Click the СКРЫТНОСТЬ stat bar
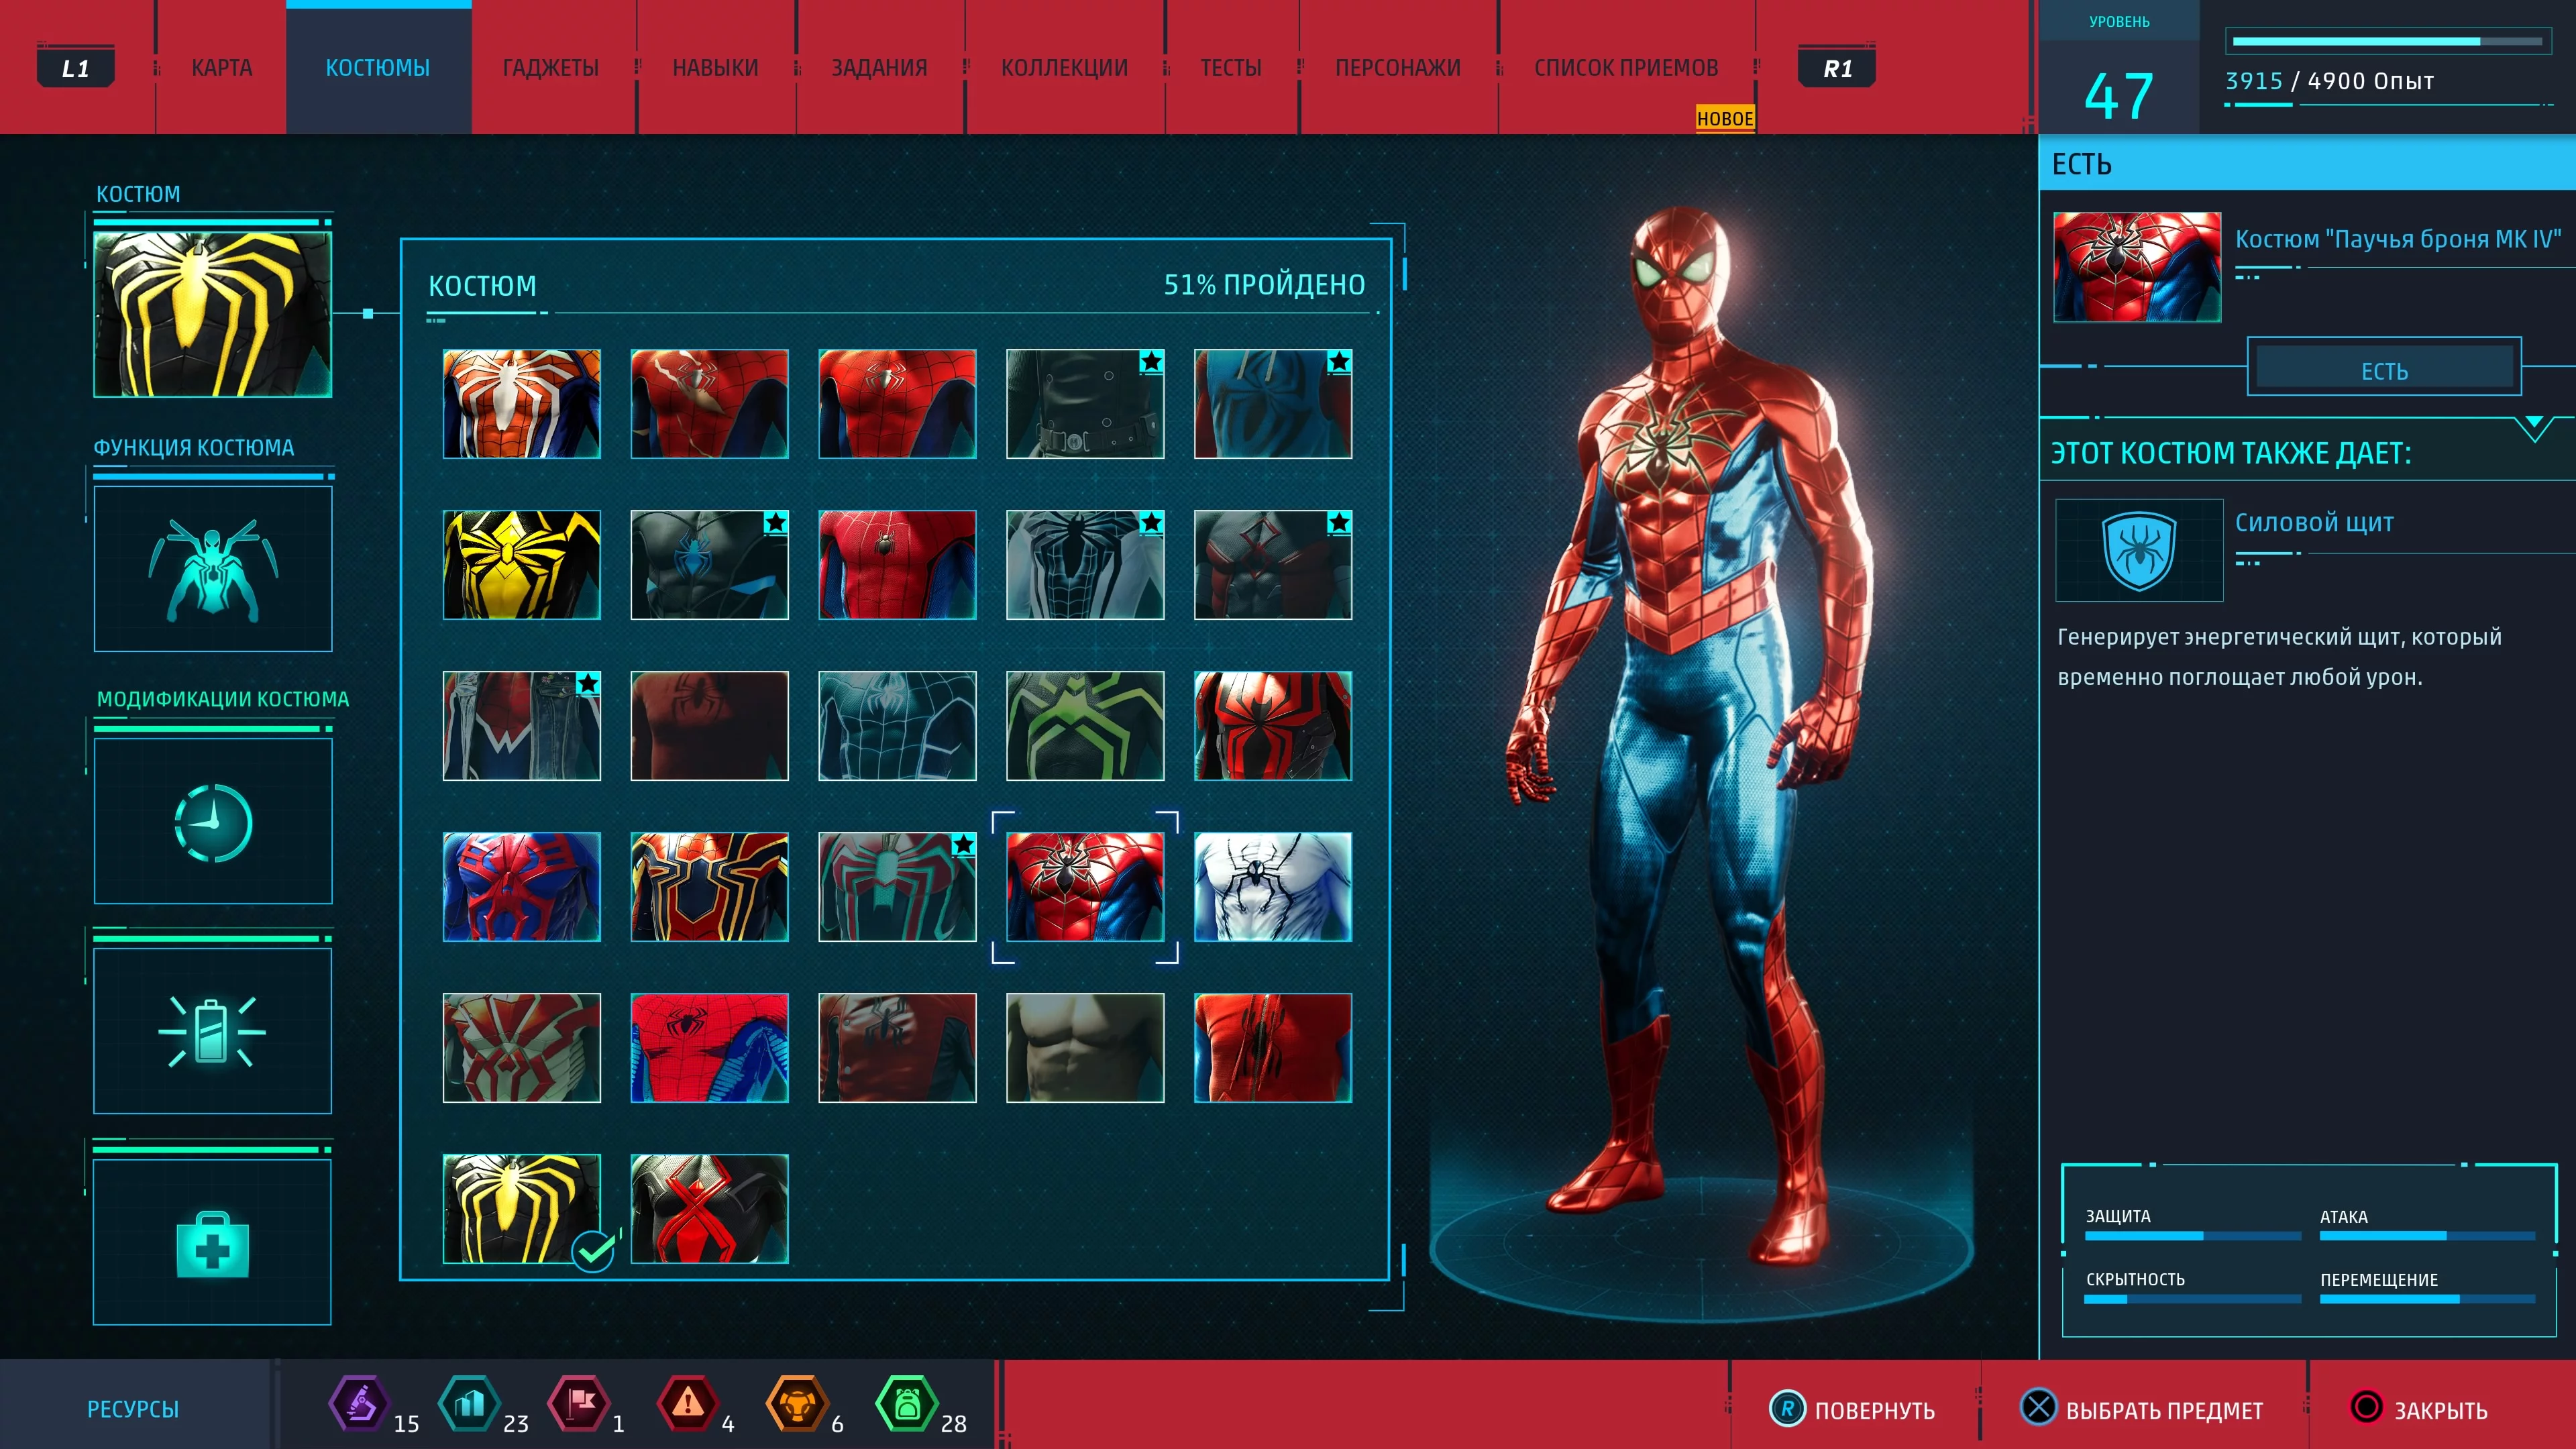The width and height of the screenshot is (2576, 1449). [x=2193, y=1299]
